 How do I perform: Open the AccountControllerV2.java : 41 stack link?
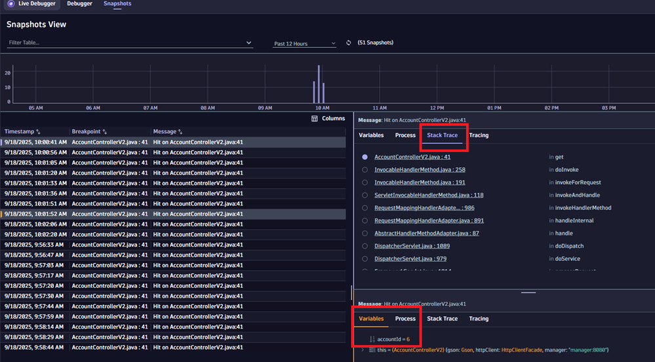click(x=412, y=157)
